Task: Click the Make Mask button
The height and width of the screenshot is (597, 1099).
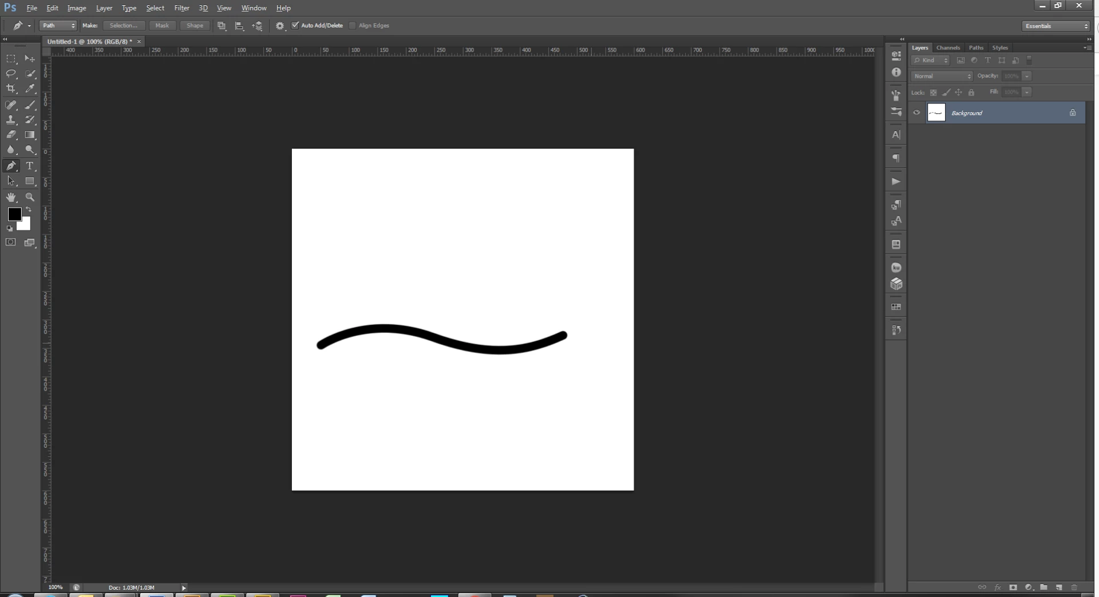Action: pos(162,26)
